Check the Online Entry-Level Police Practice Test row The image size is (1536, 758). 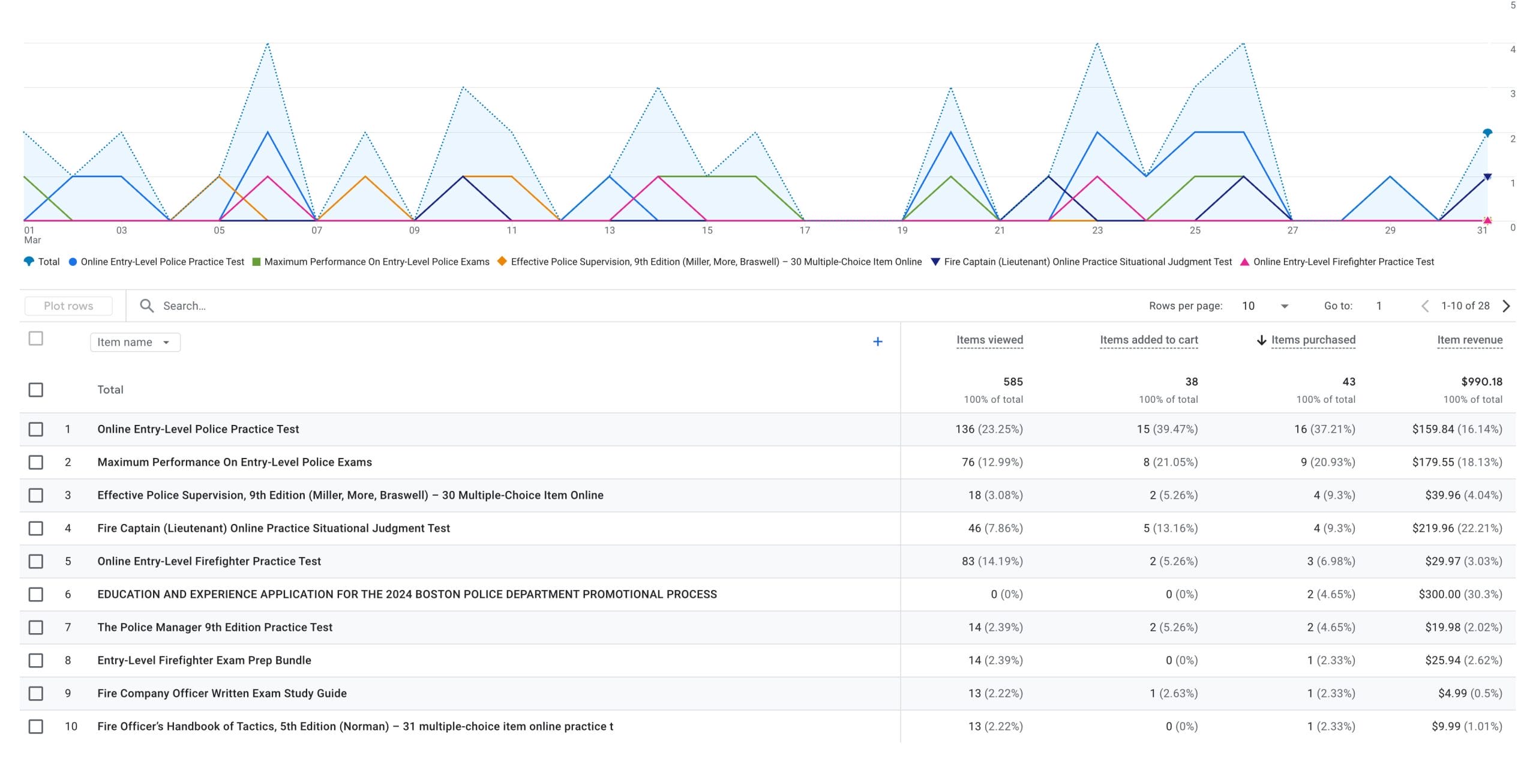(36, 429)
